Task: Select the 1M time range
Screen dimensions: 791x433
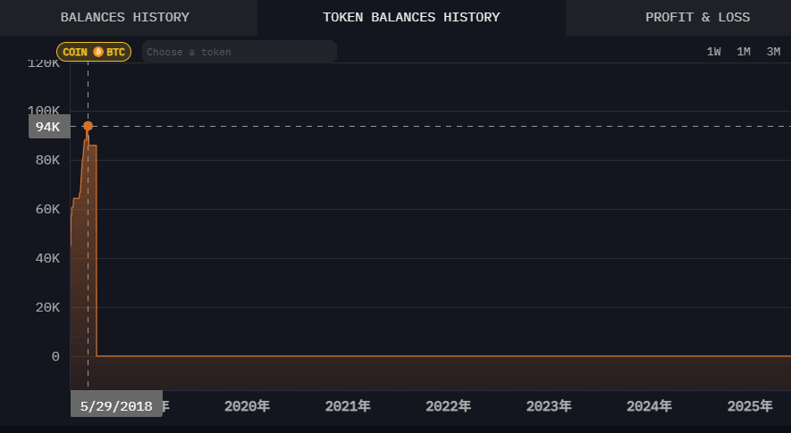Action: click(x=743, y=52)
